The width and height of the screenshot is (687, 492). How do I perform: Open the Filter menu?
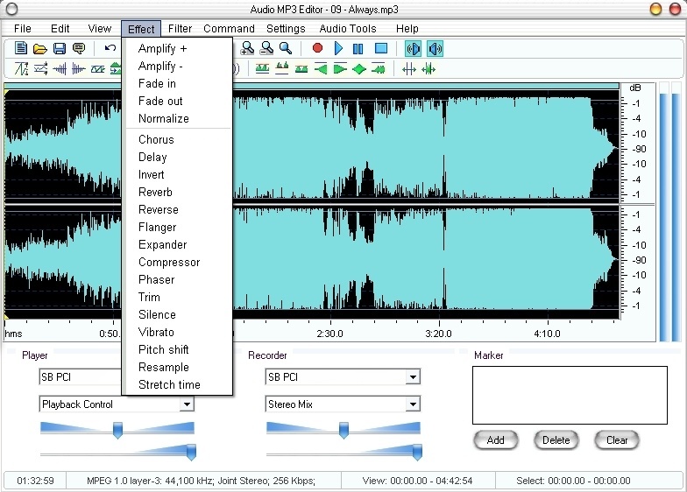click(x=181, y=28)
